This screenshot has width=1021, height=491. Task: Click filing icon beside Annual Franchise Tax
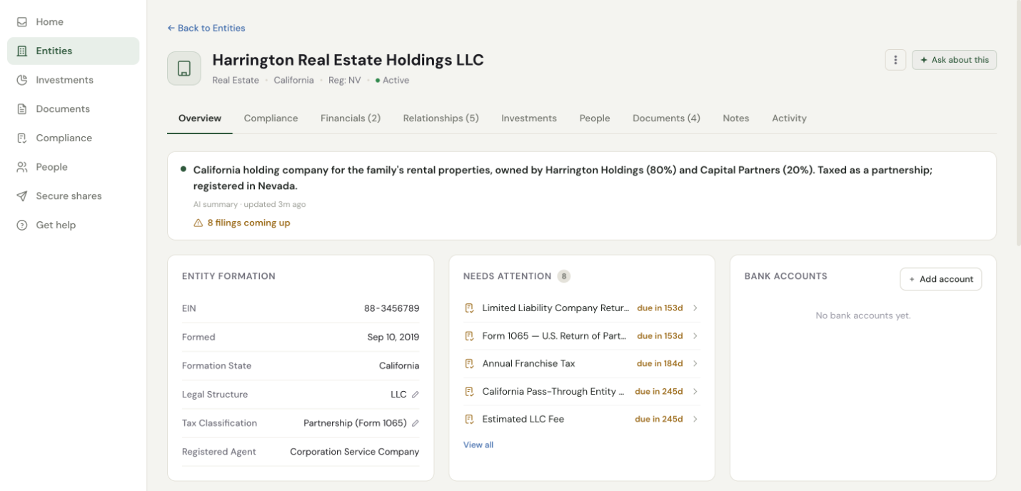click(x=469, y=364)
